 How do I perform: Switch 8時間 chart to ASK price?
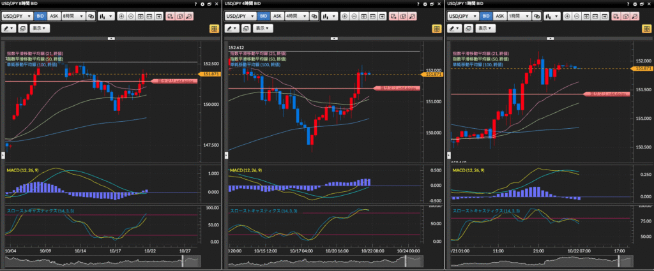54,16
